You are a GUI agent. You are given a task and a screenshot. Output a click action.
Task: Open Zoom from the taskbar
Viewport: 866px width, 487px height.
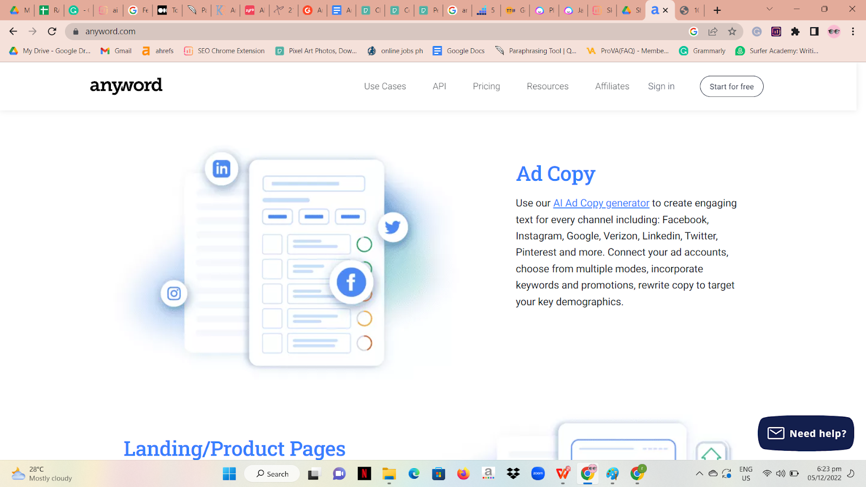(x=538, y=474)
